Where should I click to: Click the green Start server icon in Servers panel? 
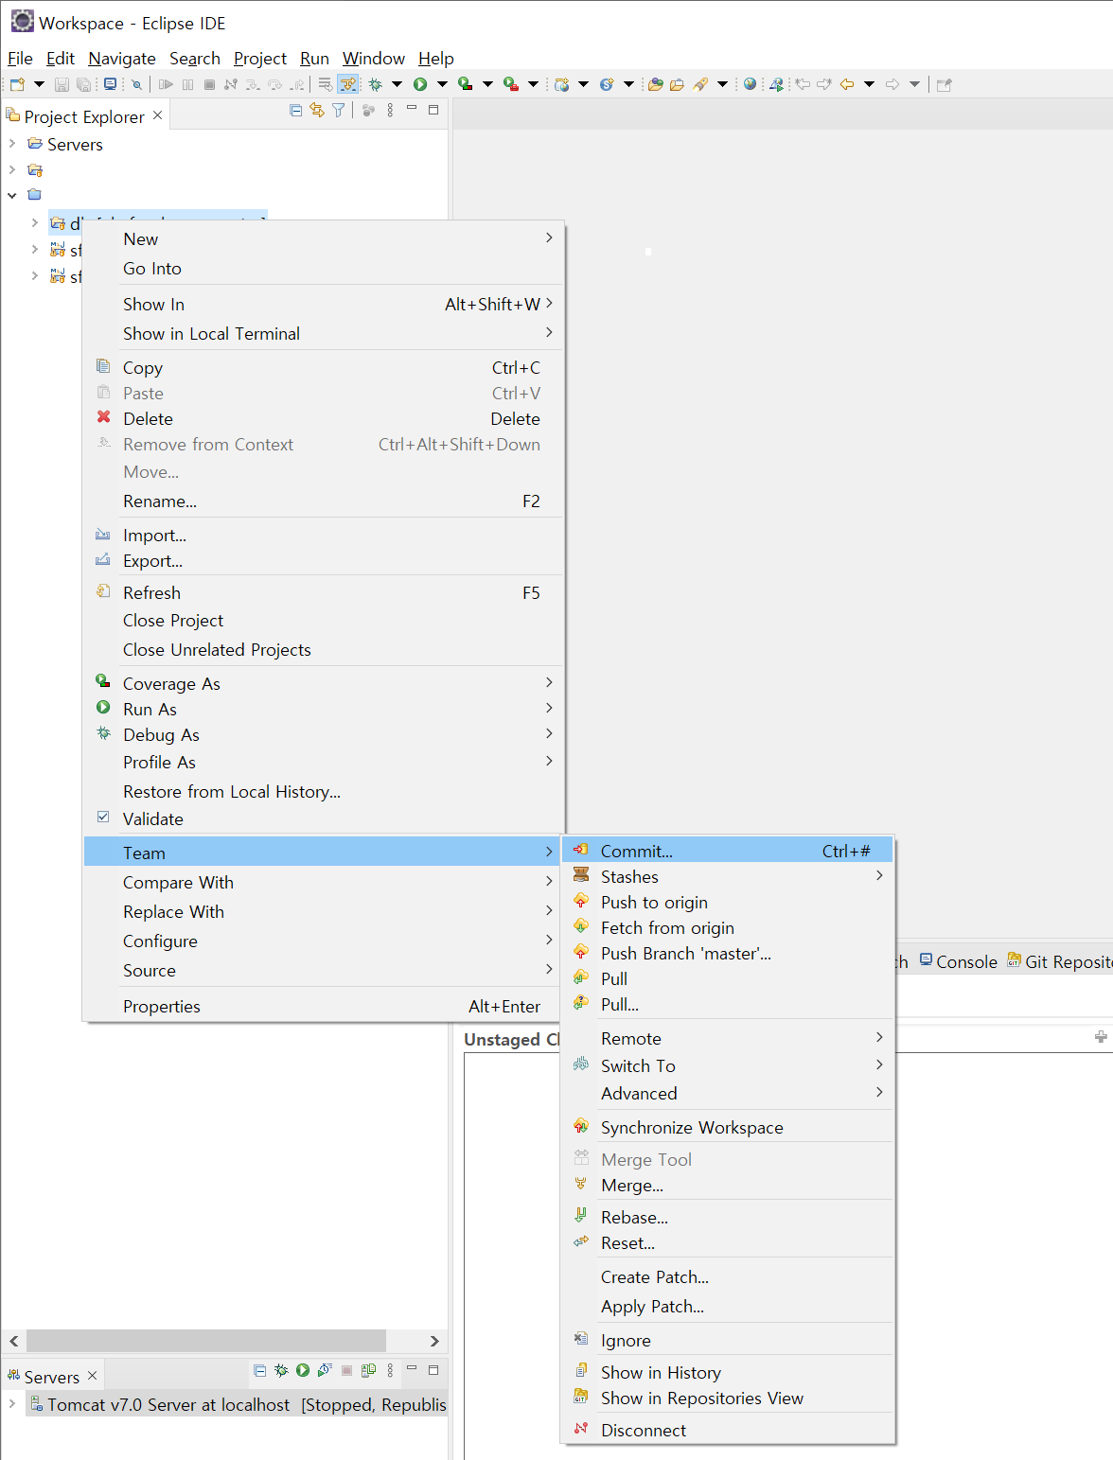click(x=303, y=1370)
